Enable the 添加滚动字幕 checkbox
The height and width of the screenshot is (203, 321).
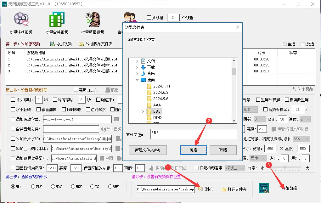[x=13, y=119]
